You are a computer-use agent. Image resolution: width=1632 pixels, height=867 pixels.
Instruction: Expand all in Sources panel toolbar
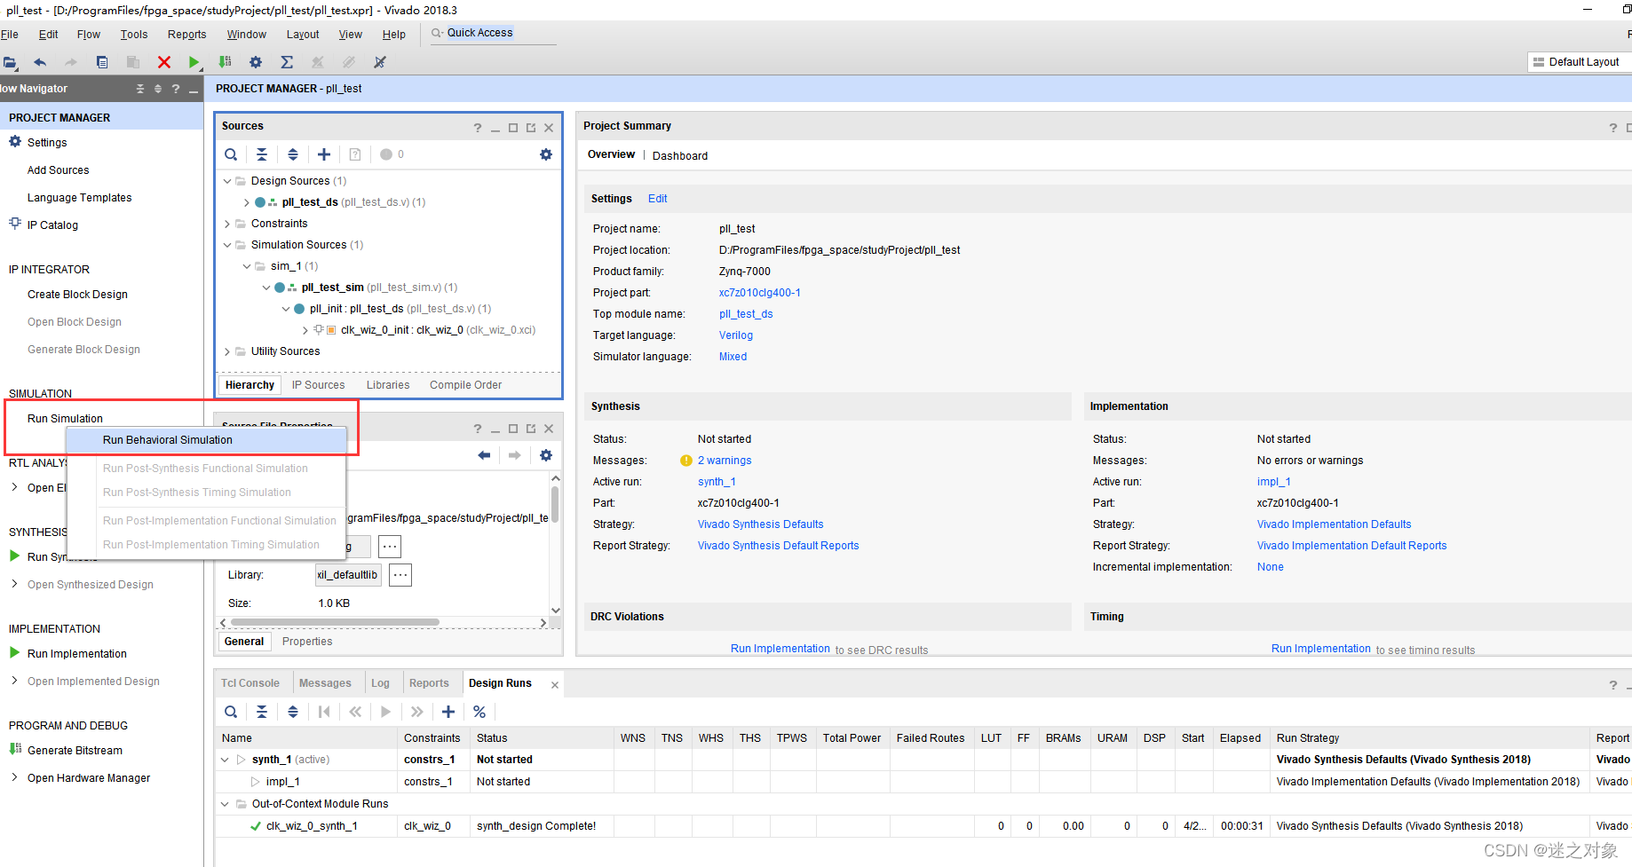pos(293,154)
